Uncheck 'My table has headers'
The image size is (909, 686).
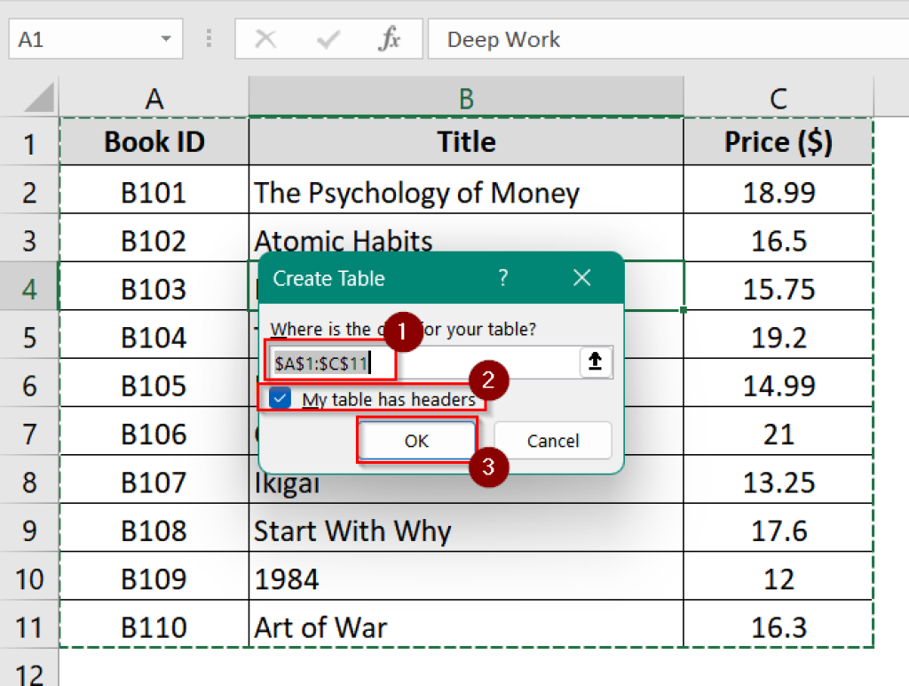click(280, 399)
